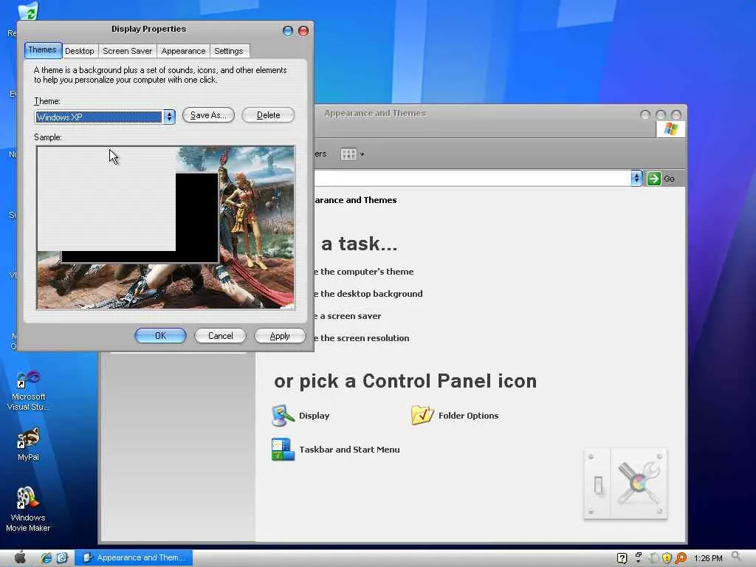
Task: Click the Control Panel tools artwork icon
Action: pyautogui.click(x=625, y=484)
